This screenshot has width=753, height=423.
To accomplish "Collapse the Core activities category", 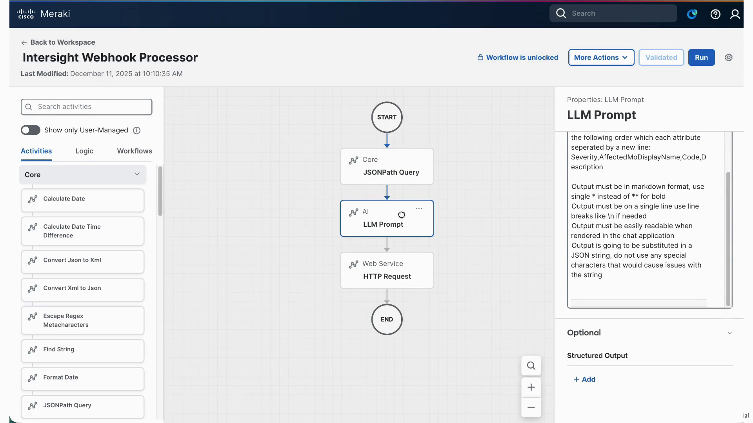I will [82, 175].
